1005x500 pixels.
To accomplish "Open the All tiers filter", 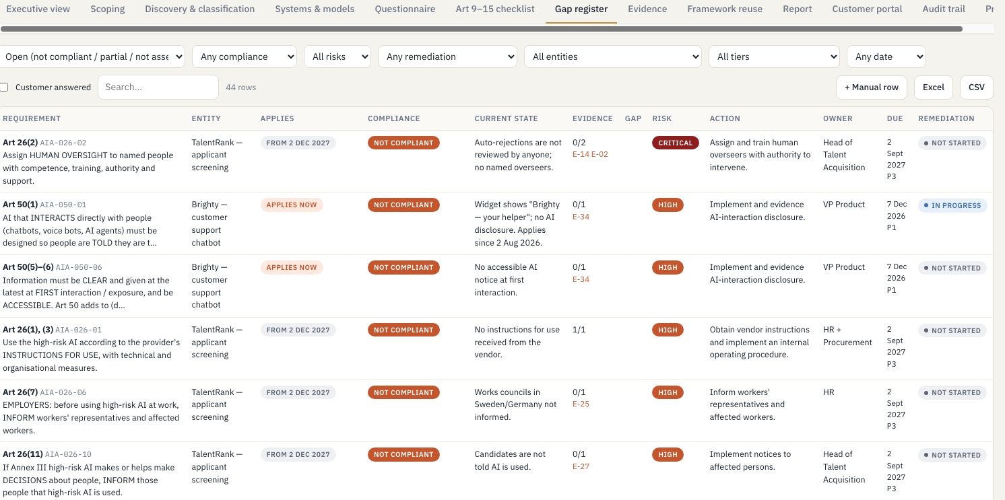I will point(774,57).
